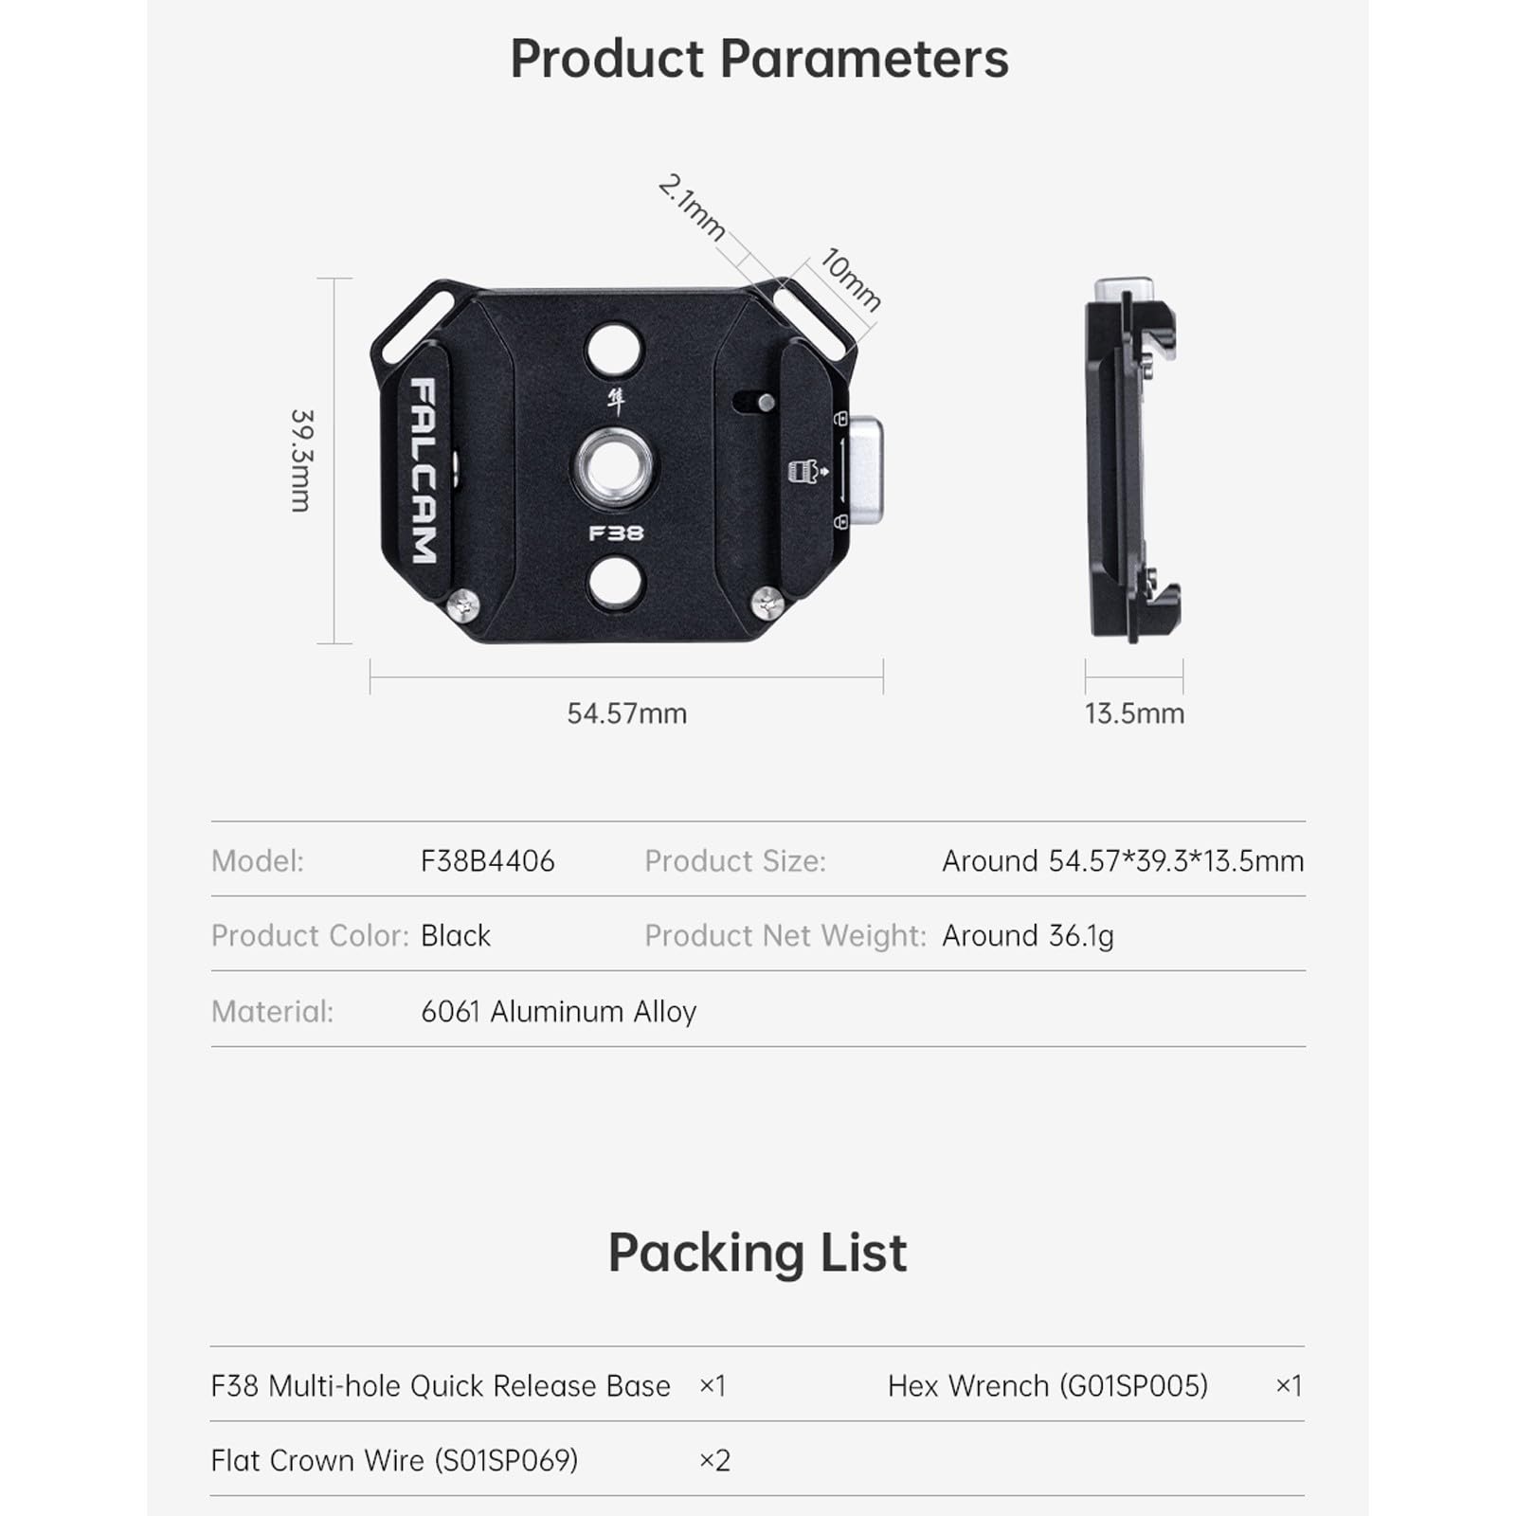Click the F38B4406 model number
Image resolution: width=1516 pixels, height=1516 pixels.
pos(487,860)
